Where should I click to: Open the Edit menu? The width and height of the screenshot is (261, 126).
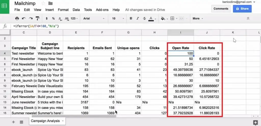(x=27, y=10)
